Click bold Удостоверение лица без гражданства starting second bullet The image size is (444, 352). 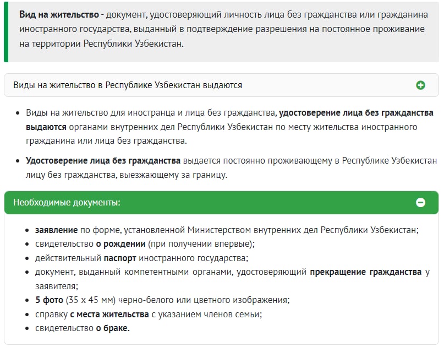(103, 161)
